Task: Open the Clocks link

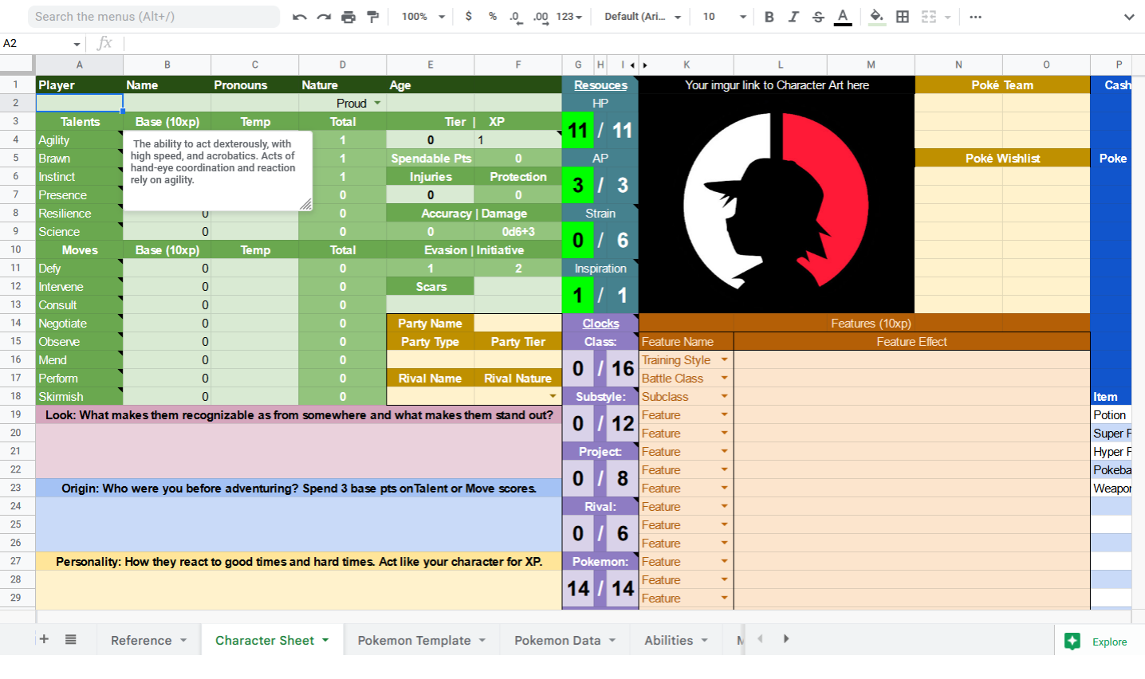Action: coord(600,324)
